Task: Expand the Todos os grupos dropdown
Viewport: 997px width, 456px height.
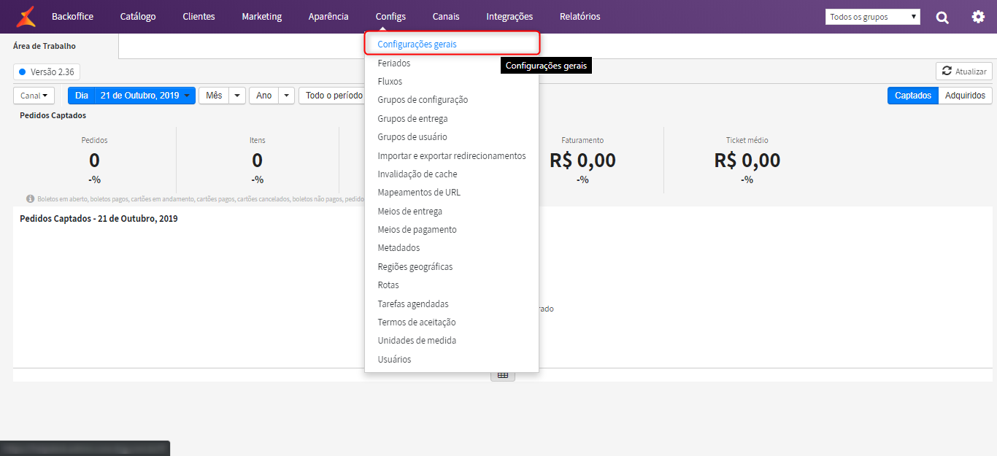Action: [873, 17]
